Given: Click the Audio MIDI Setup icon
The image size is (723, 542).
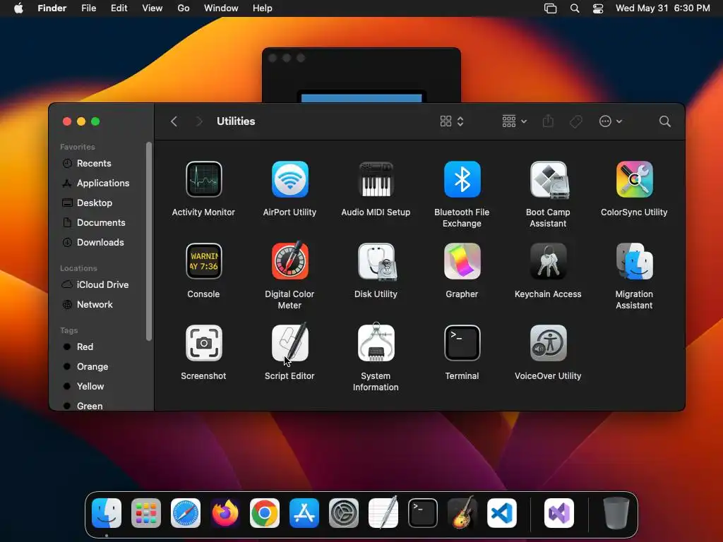Looking at the screenshot, I should click(x=376, y=179).
